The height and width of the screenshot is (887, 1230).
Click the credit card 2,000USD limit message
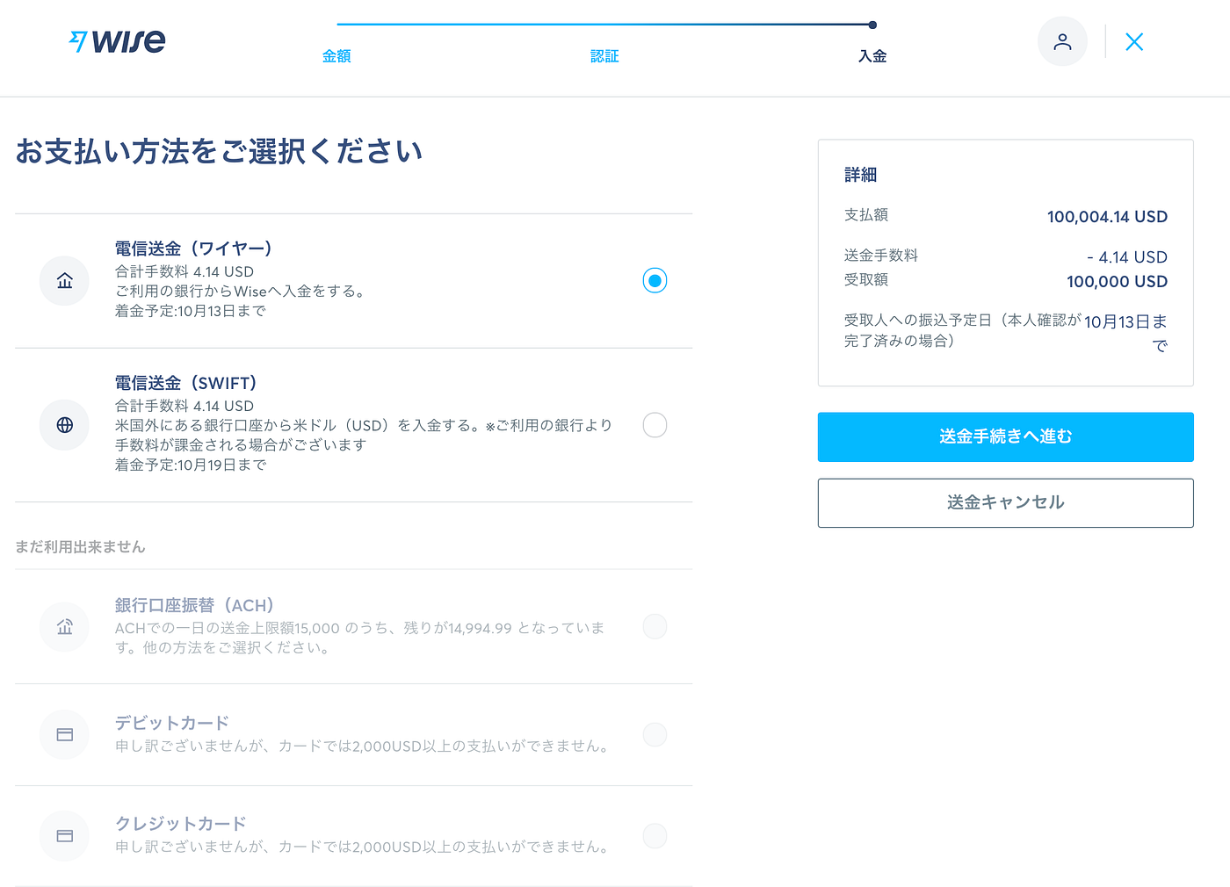364,847
